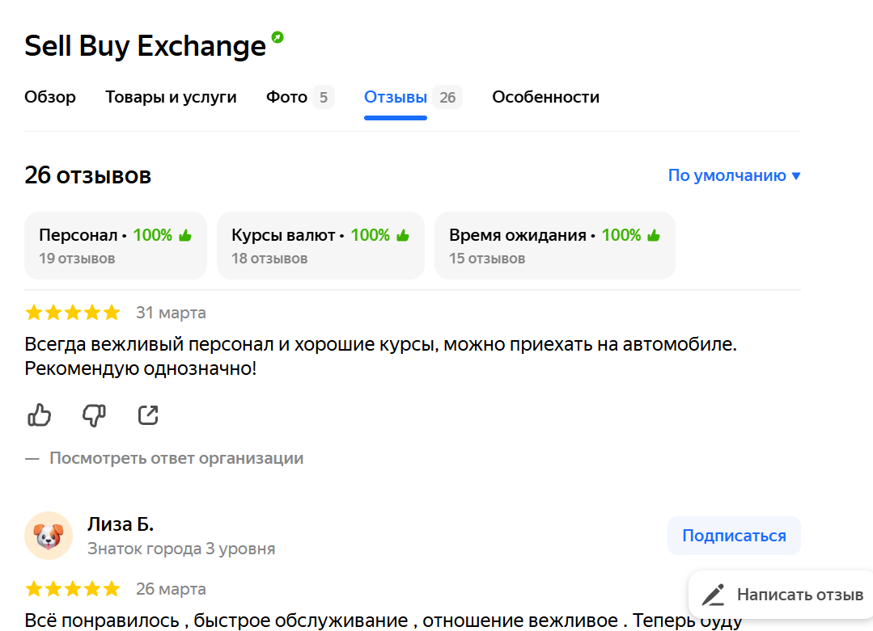873x631 pixels.
Task: Open the Фото tab
Action: click(299, 97)
